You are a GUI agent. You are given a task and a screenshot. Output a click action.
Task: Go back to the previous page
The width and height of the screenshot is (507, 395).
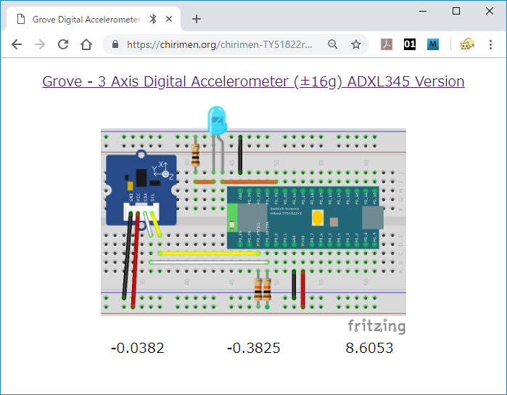tap(17, 44)
